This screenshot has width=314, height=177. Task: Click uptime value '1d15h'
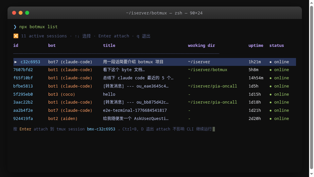[x=255, y=94]
